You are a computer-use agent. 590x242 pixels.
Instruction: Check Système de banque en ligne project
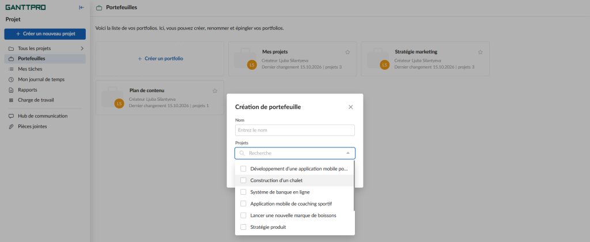tap(243, 192)
